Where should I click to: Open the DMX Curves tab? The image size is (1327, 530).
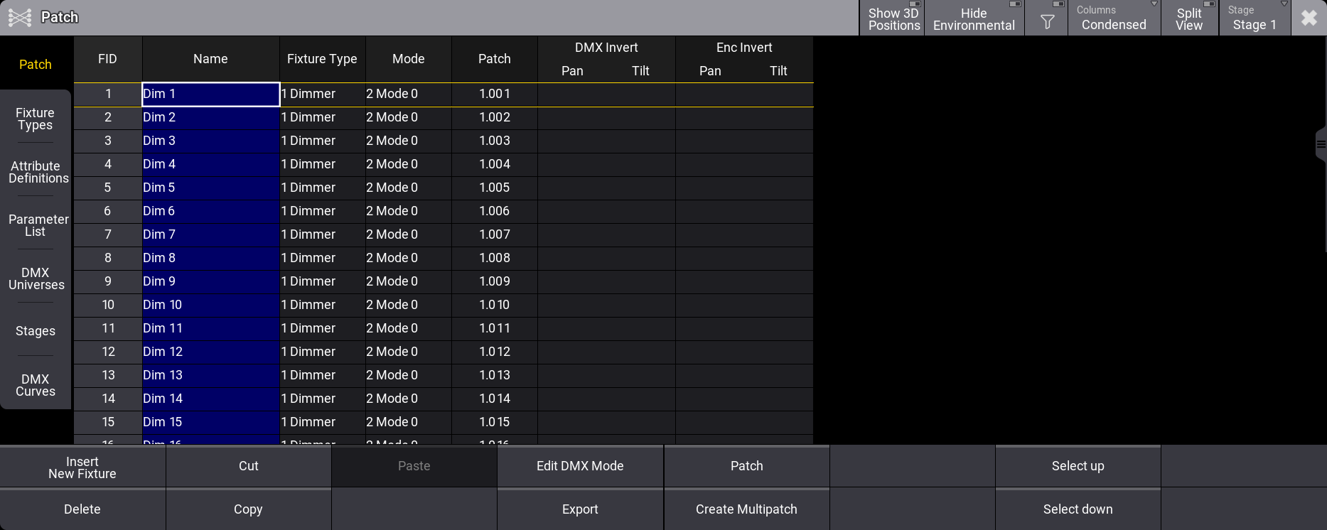(36, 385)
